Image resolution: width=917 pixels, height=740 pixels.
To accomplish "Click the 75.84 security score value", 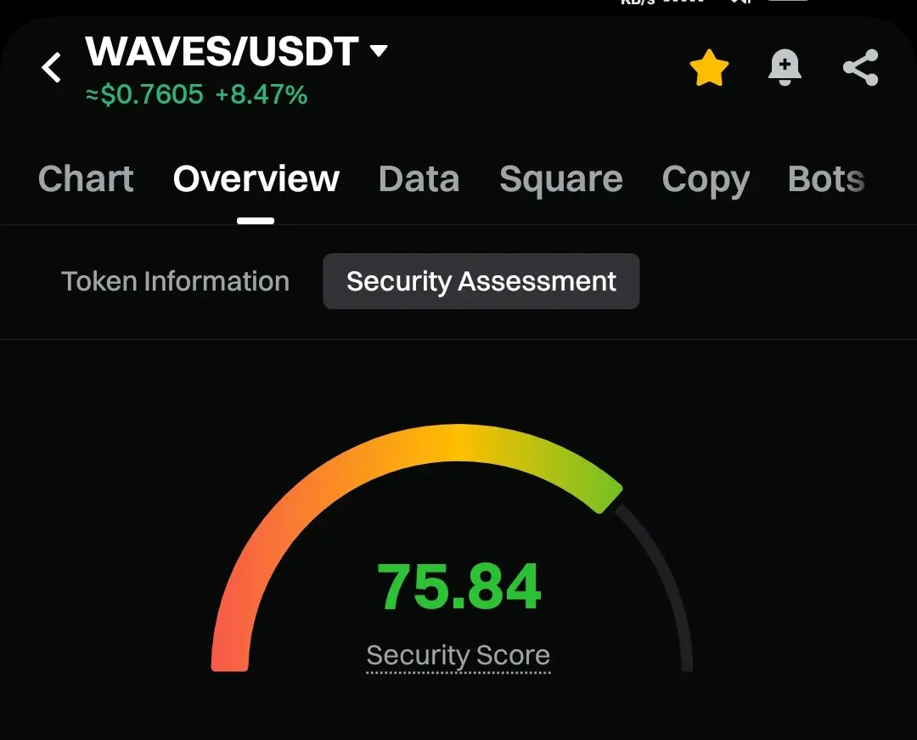I will [x=459, y=586].
